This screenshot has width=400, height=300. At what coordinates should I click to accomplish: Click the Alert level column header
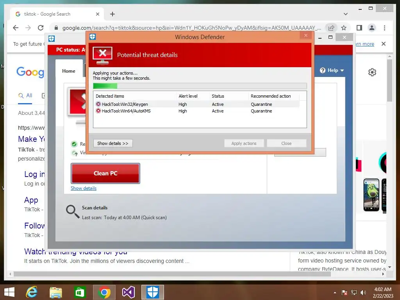tap(188, 96)
